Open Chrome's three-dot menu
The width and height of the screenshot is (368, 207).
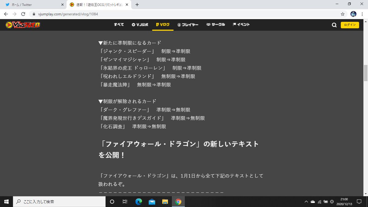pos(362,14)
